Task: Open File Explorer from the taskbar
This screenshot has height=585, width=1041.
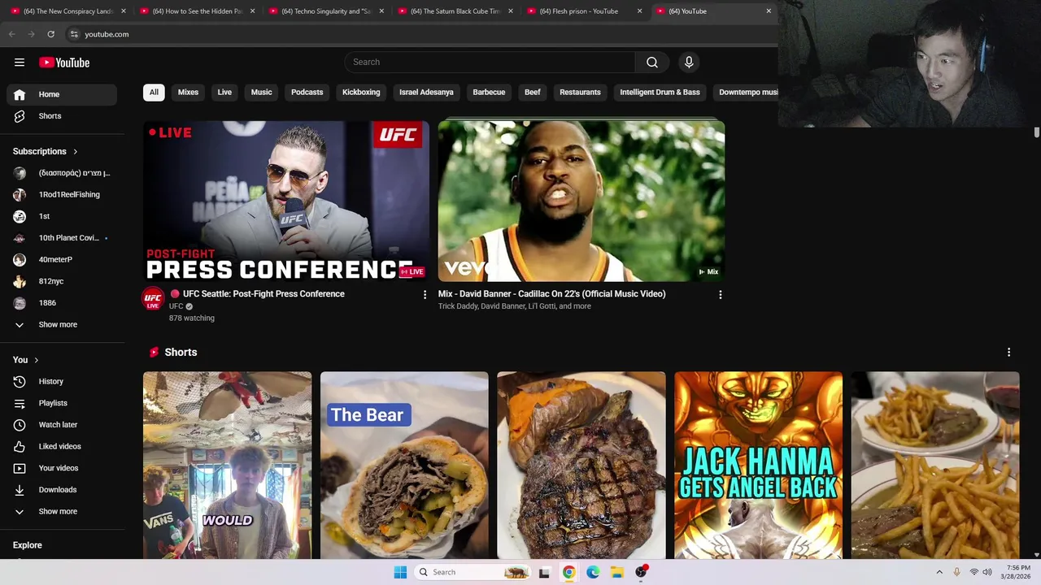Action: (617, 572)
